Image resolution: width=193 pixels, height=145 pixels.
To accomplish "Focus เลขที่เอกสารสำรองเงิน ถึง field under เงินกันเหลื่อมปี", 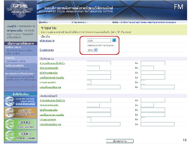I will pyautogui.click(x=153, y=115).
